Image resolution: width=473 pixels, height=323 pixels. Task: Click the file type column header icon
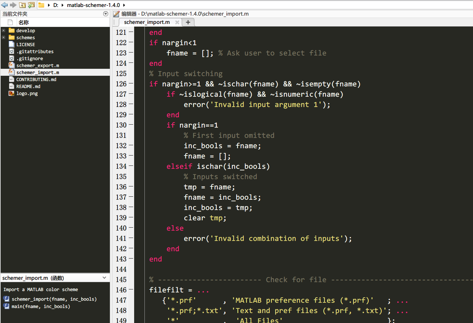click(x=10, y=22)
